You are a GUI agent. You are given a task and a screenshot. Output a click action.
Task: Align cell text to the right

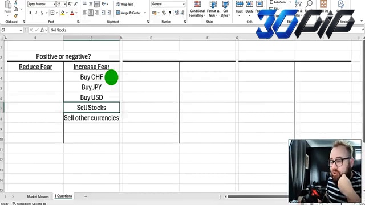(x=97, y=13)
